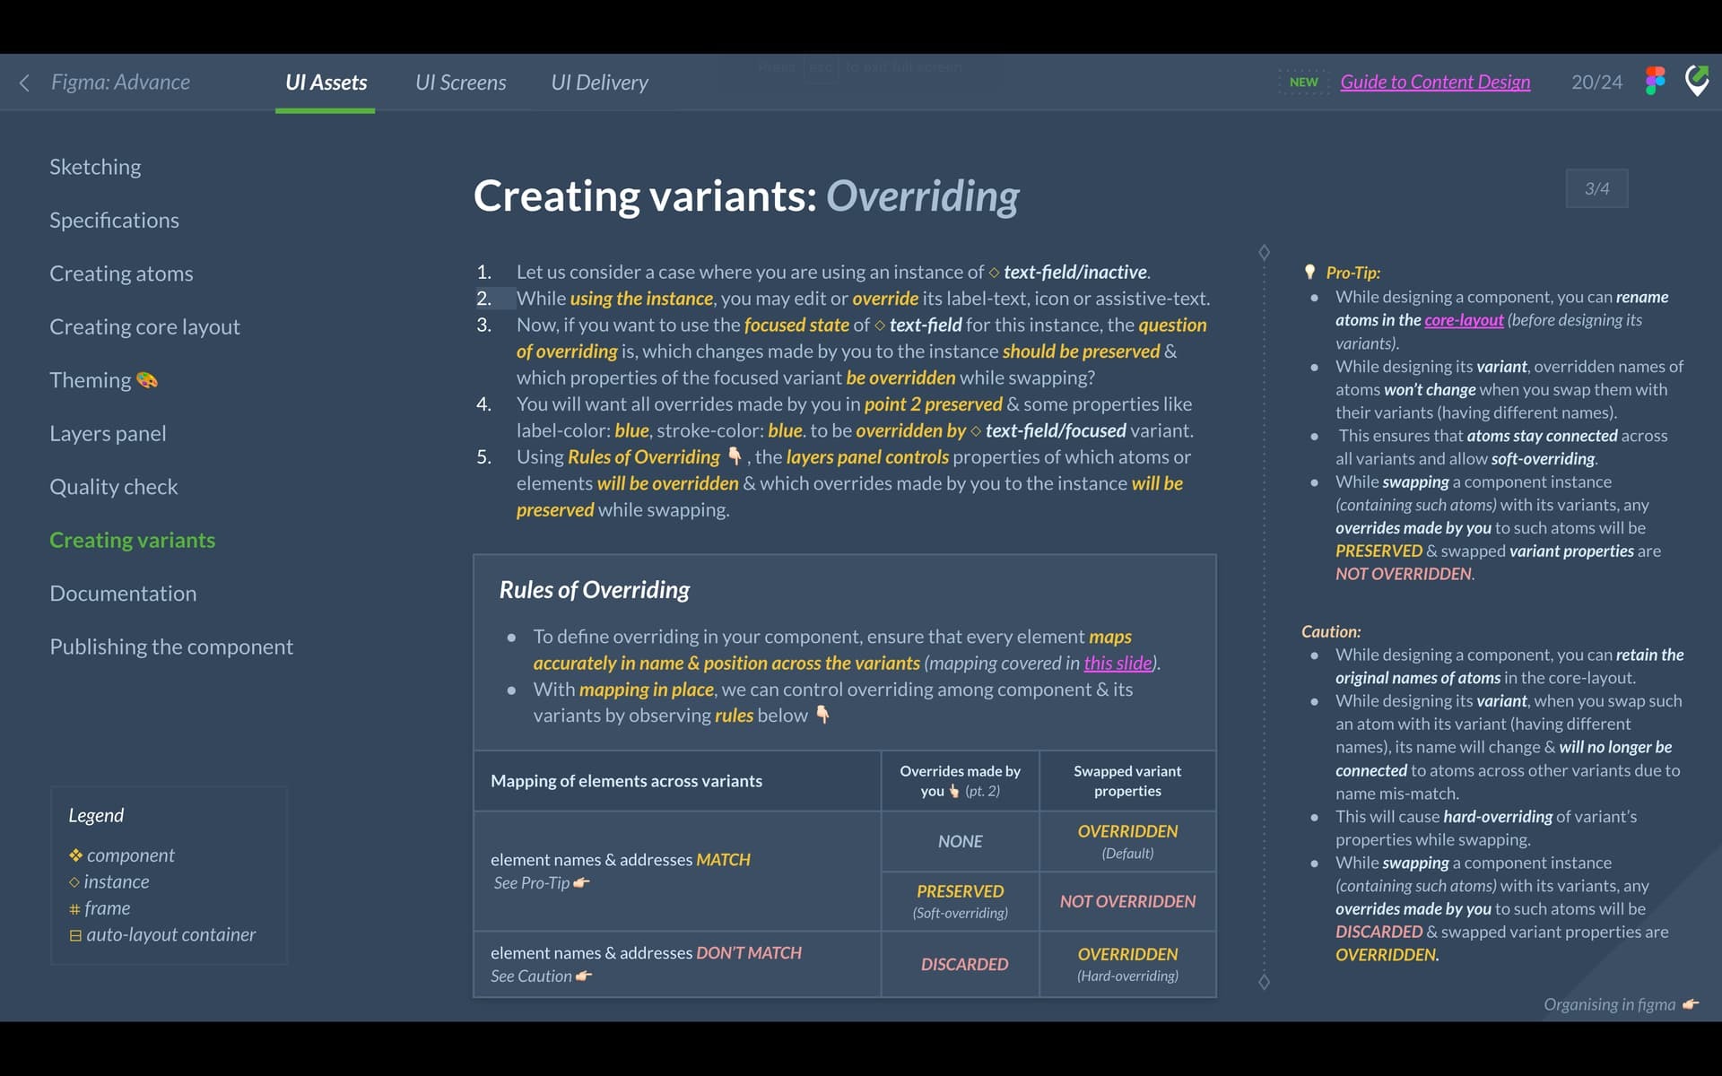This screenshot has height=1076, width=1722.
Task: Expand the Creating variants sidebar item
Action: 132,539
